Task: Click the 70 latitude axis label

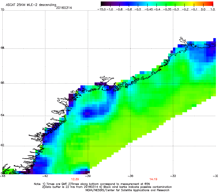Action: (x=2, y=10)
